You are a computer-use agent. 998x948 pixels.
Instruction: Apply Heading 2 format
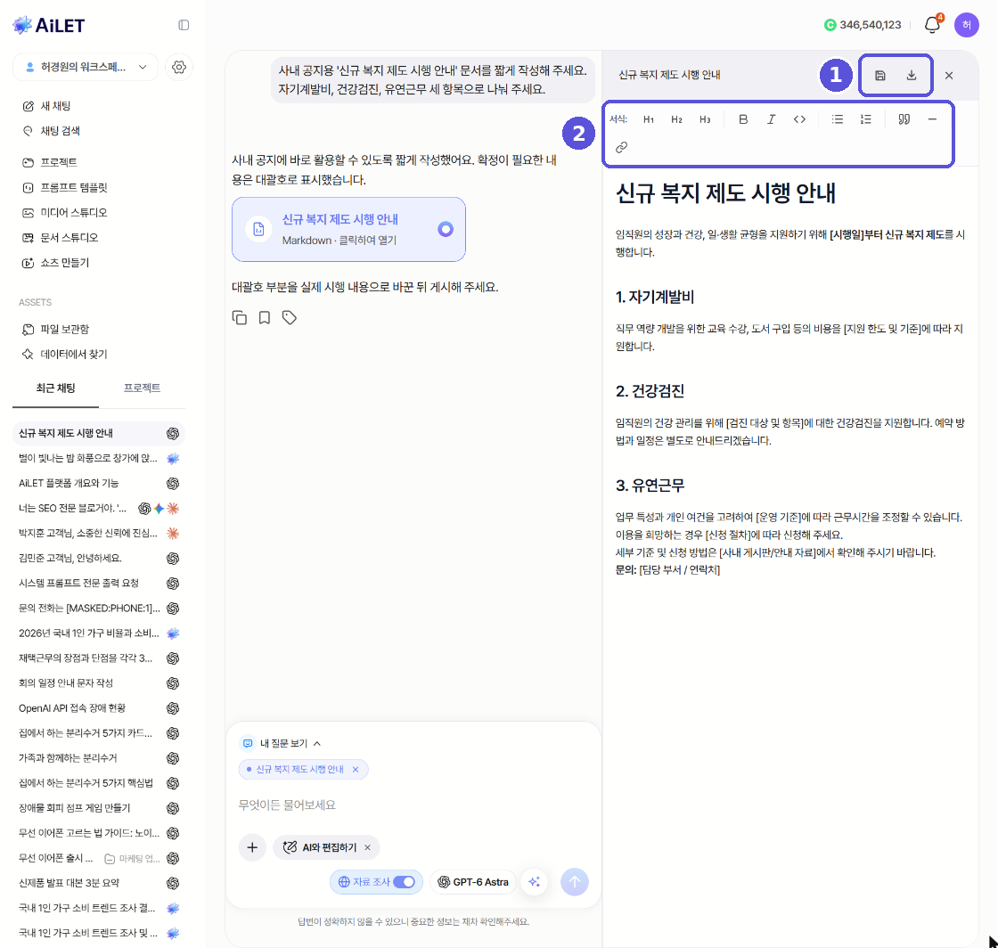tap(676, 119)
